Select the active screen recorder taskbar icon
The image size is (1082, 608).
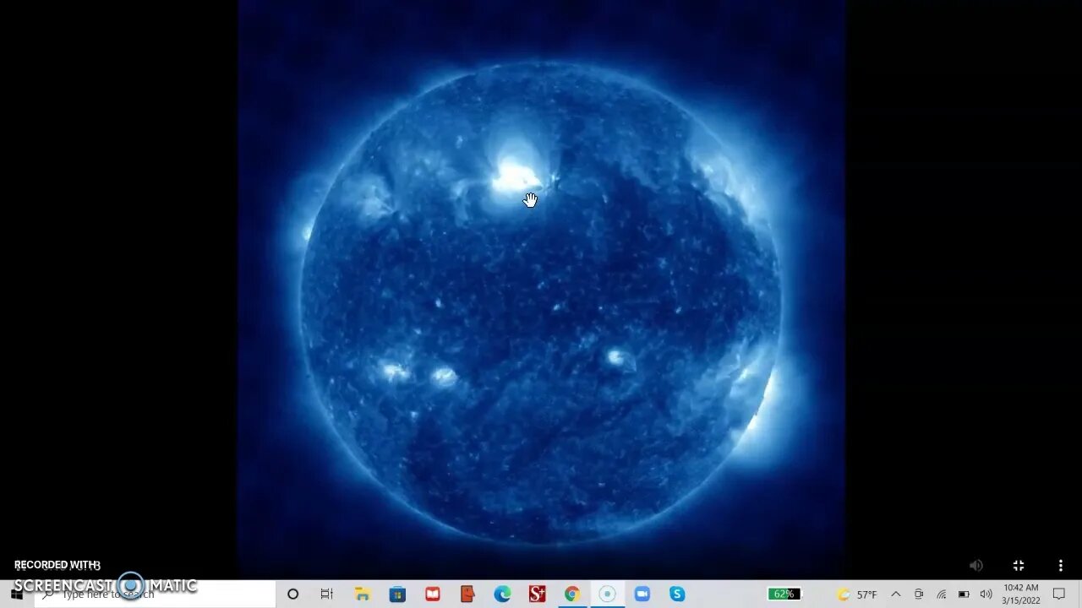(607, 594)
